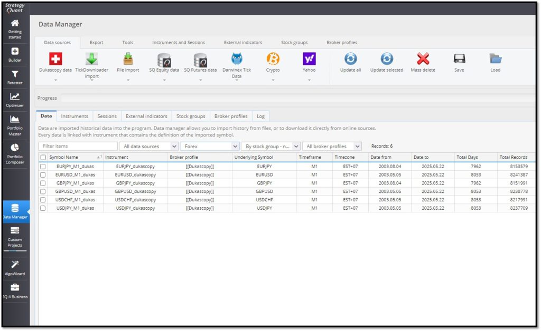Open the Log tab
This screenshot has height=331, width=541.
click(260, 116)
